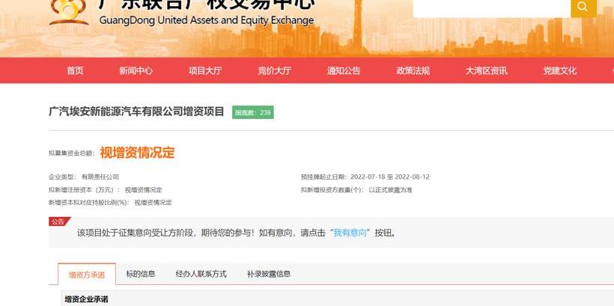Click the 拟新增注册资本（万元） label
Viewport: 614px width, 306px height.
click(84, 190)
